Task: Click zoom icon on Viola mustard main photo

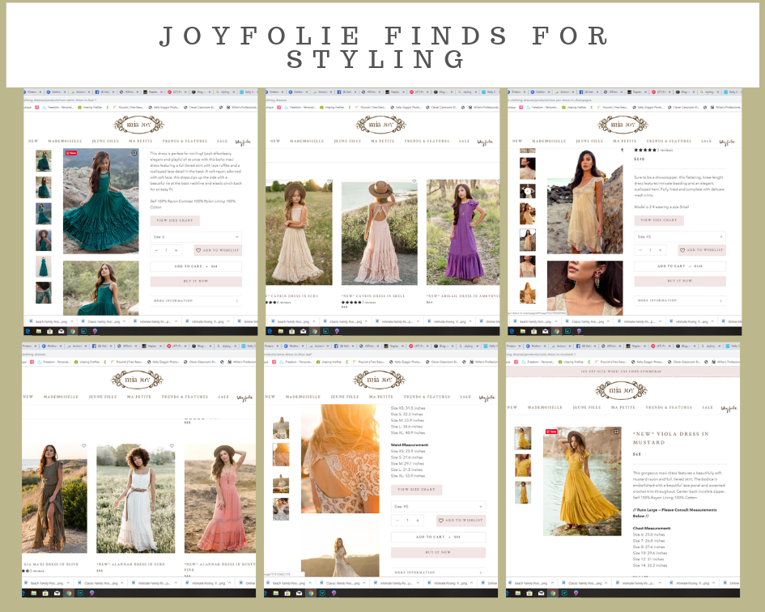Action: coord(617,431)
